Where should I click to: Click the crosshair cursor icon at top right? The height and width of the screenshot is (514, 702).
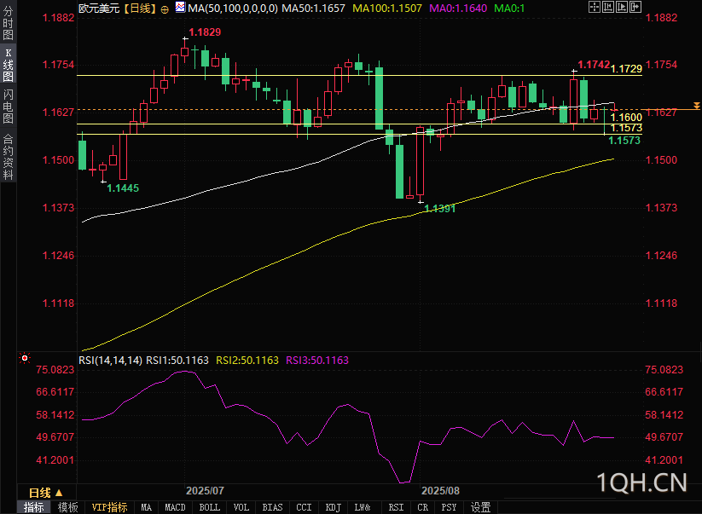tap(595, 7)
